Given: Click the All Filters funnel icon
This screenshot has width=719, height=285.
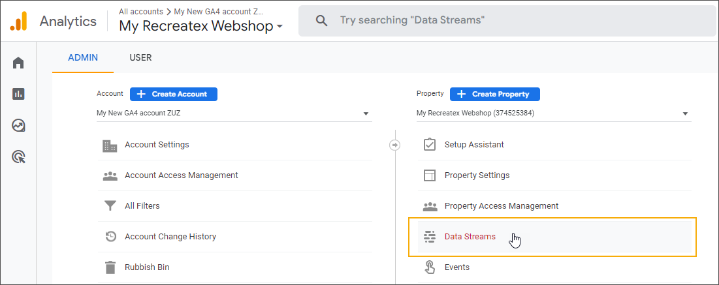Looking at the screenshot, I should click(x=110, y=206).
